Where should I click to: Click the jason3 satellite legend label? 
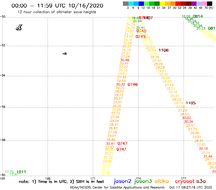click(143, 181)
